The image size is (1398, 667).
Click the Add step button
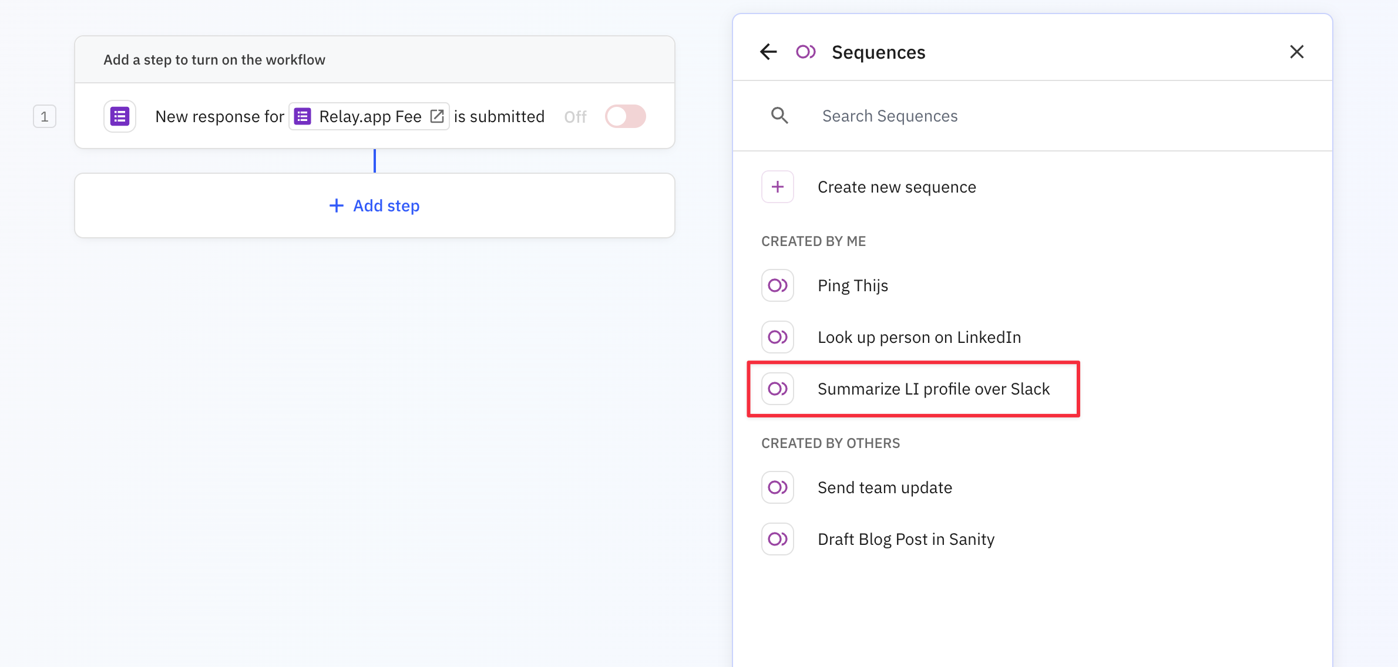click(374, 206)
